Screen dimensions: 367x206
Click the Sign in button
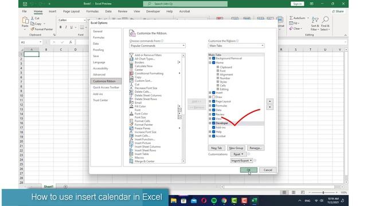click(298, 4)
